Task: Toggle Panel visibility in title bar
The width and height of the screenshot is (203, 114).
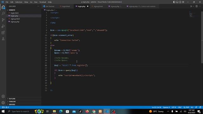Action: click(177, 2)
